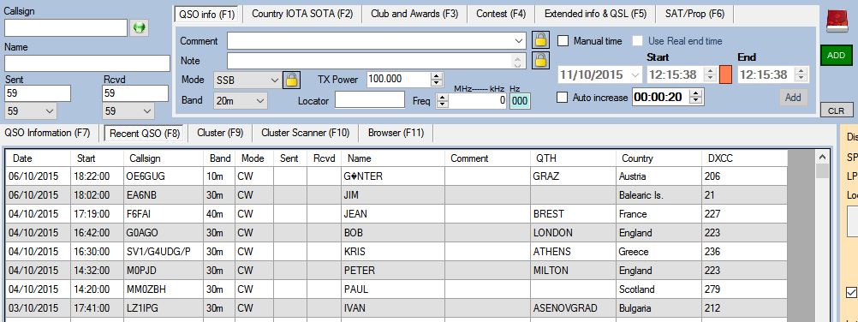Click the CLR button

point(836,110)
